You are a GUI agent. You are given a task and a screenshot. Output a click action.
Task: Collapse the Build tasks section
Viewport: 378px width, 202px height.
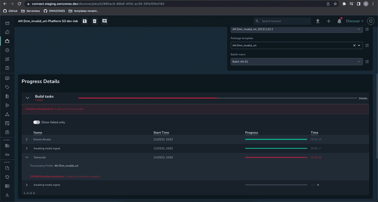27,98
